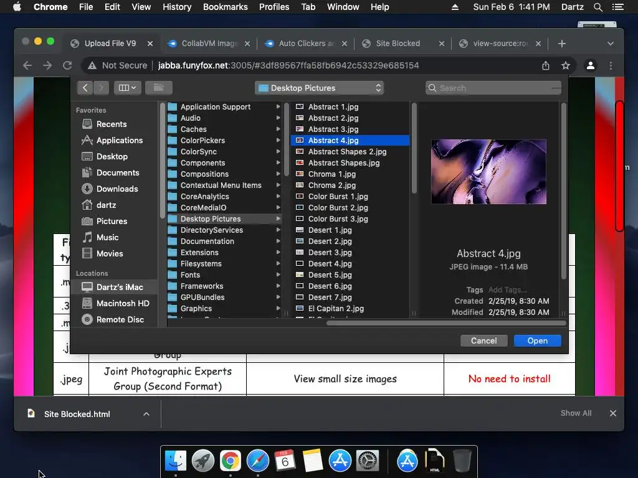Screen dimensions: 638x478
Task: Click the horizontal scrollbar of file browser
Action: (x=446, y=323)
